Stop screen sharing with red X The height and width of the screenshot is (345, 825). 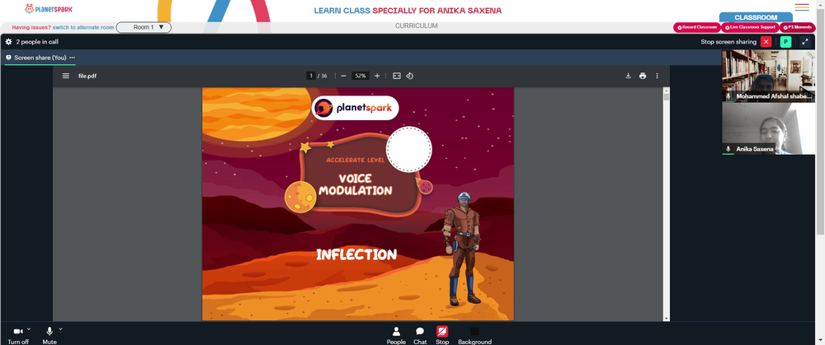[766, 42]
